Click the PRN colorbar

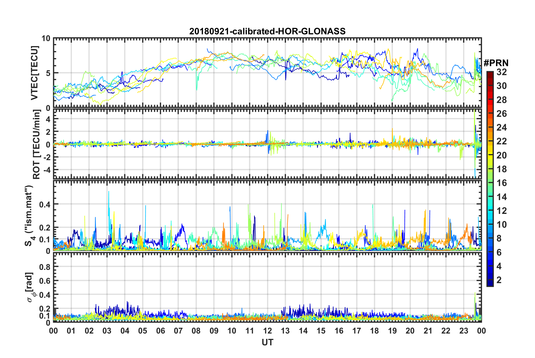coord(490,179)
